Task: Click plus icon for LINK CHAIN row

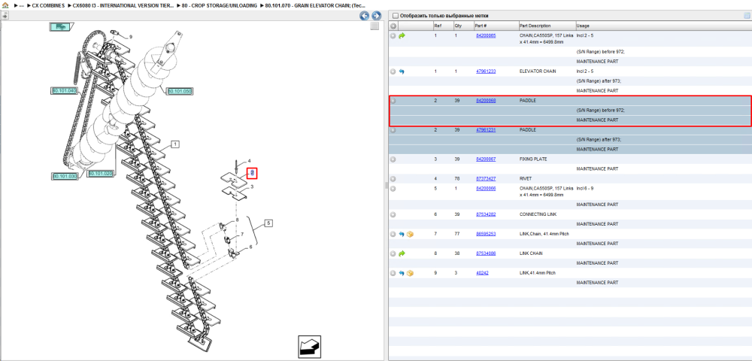Action: [393, 253]
